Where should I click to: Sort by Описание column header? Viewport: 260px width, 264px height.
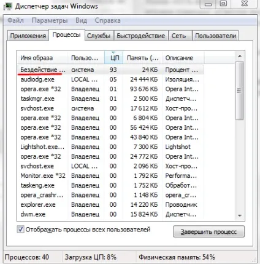[183, 58]
